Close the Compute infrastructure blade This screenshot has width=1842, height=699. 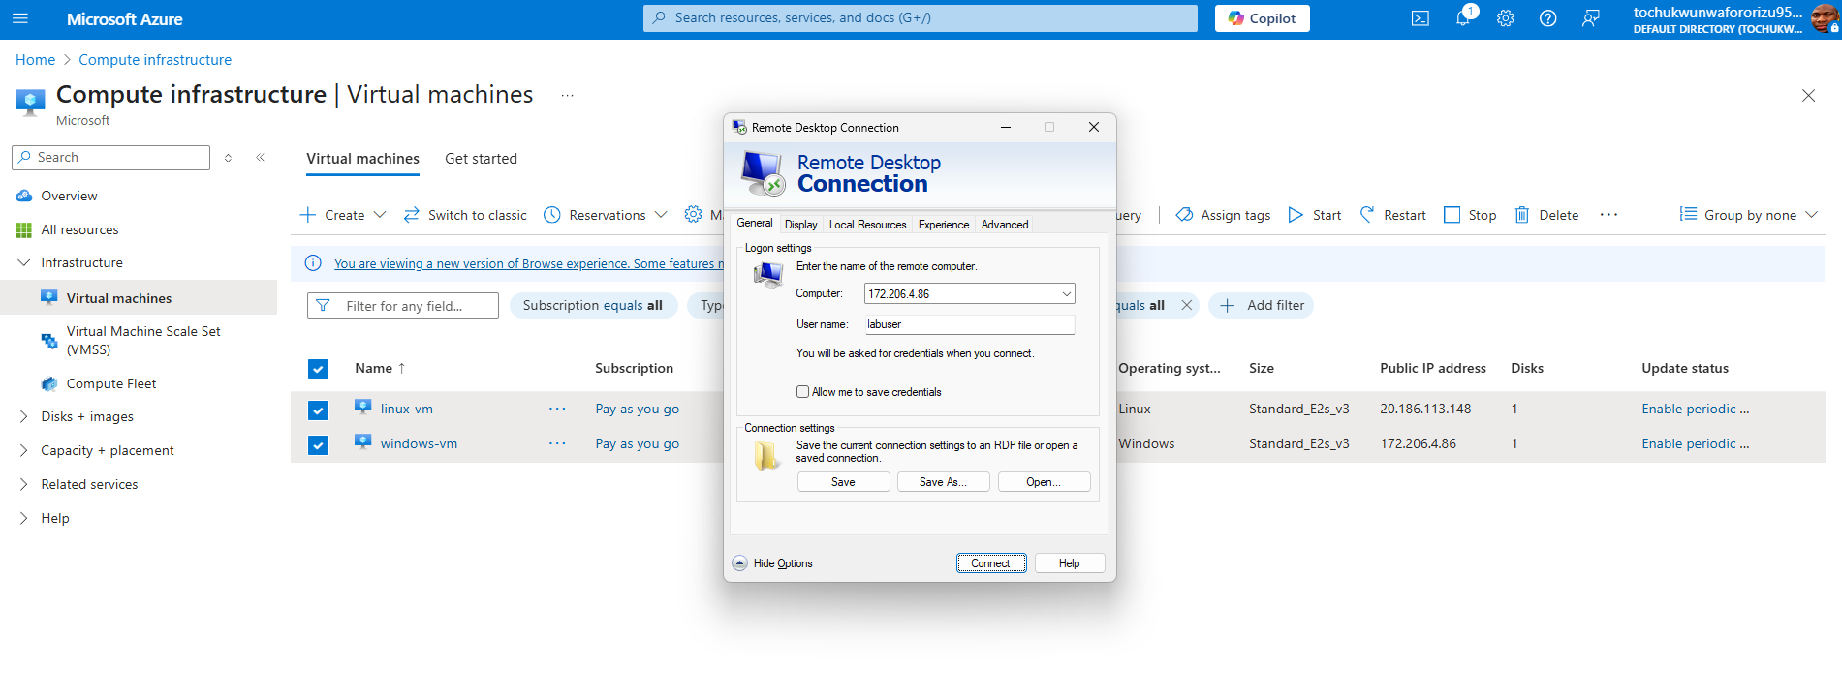coord(1808,95)
